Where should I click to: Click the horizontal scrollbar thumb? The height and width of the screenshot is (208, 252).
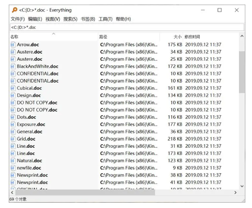pyautogui.click(x=85, y=193)
